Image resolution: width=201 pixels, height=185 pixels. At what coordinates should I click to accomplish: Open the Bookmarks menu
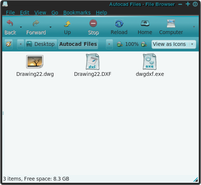pos(77,13)
